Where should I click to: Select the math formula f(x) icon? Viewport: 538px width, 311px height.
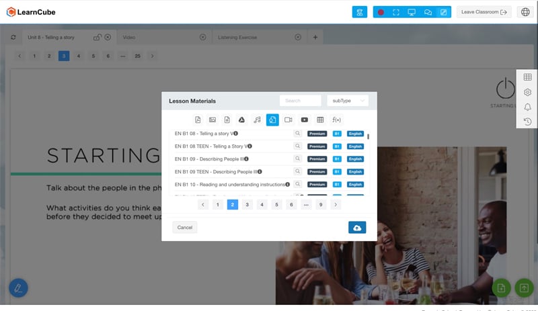tap(336, 120)
